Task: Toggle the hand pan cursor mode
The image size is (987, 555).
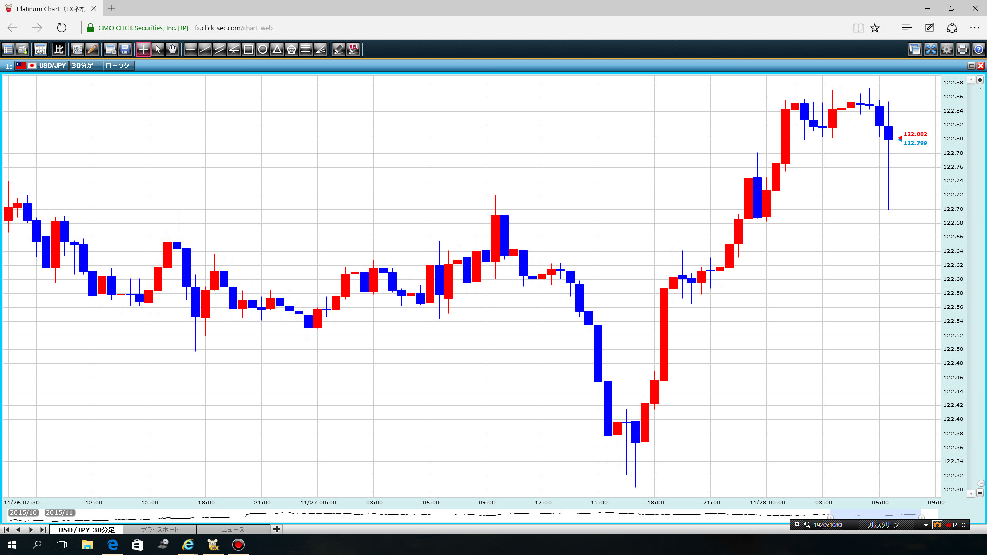Action: (x=172, y=49)
